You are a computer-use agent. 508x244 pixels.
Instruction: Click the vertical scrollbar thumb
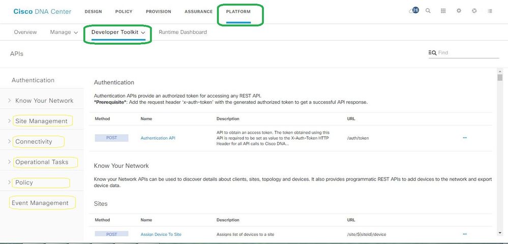[500, 77]
